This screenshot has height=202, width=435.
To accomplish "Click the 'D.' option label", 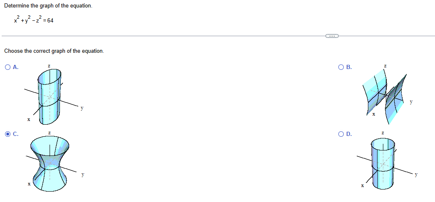I will (x=349, y=134).
